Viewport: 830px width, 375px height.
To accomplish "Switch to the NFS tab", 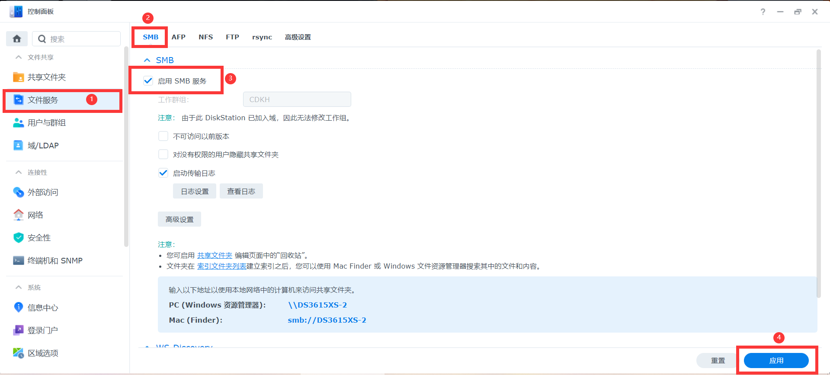I will click(x=205, y=37).
